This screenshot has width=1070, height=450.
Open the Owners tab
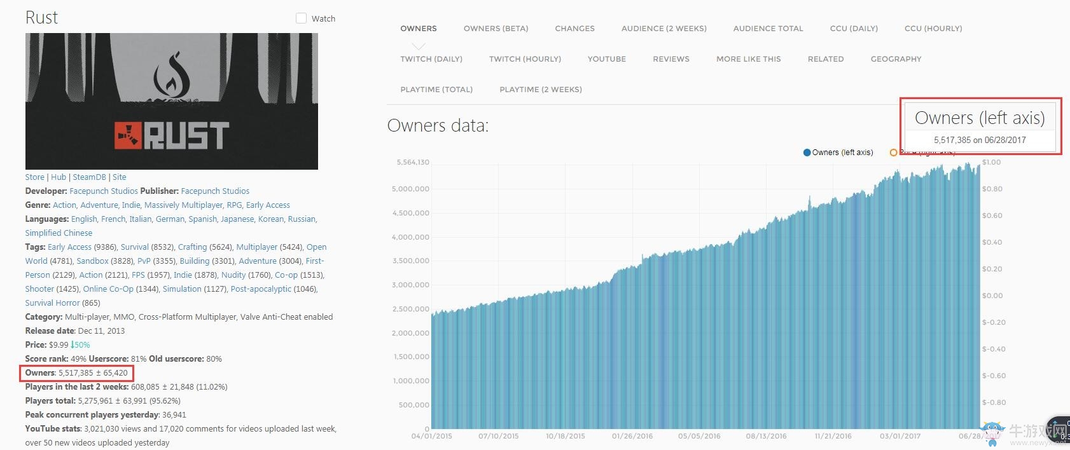coord(418,29)
